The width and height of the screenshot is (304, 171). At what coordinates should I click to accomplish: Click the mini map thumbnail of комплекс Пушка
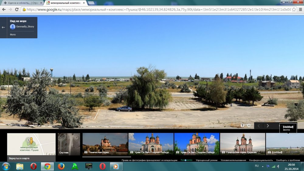pyautogui.click(x=31, y=144)
